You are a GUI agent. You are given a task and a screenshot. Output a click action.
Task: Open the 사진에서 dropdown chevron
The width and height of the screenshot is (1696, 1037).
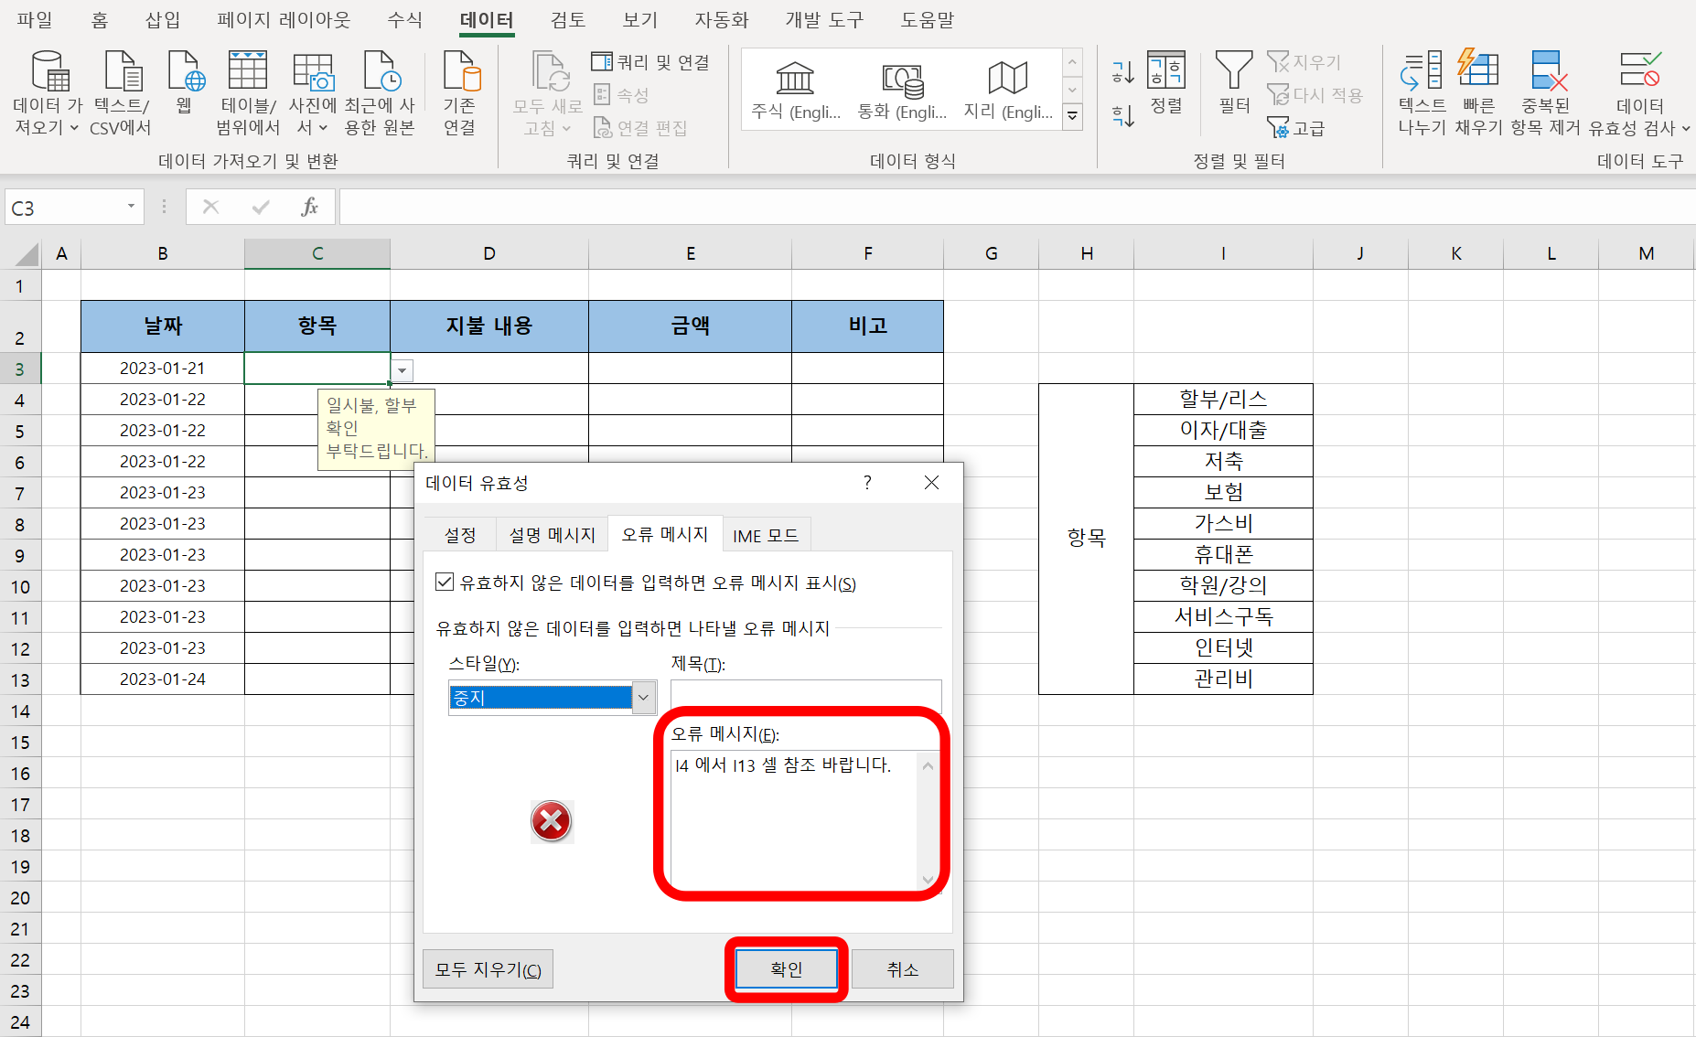click(x=323, y=129)
